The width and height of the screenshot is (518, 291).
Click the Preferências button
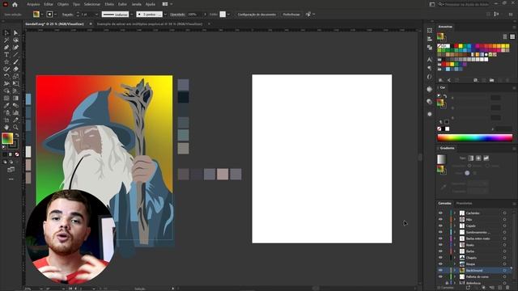[291, 15]
